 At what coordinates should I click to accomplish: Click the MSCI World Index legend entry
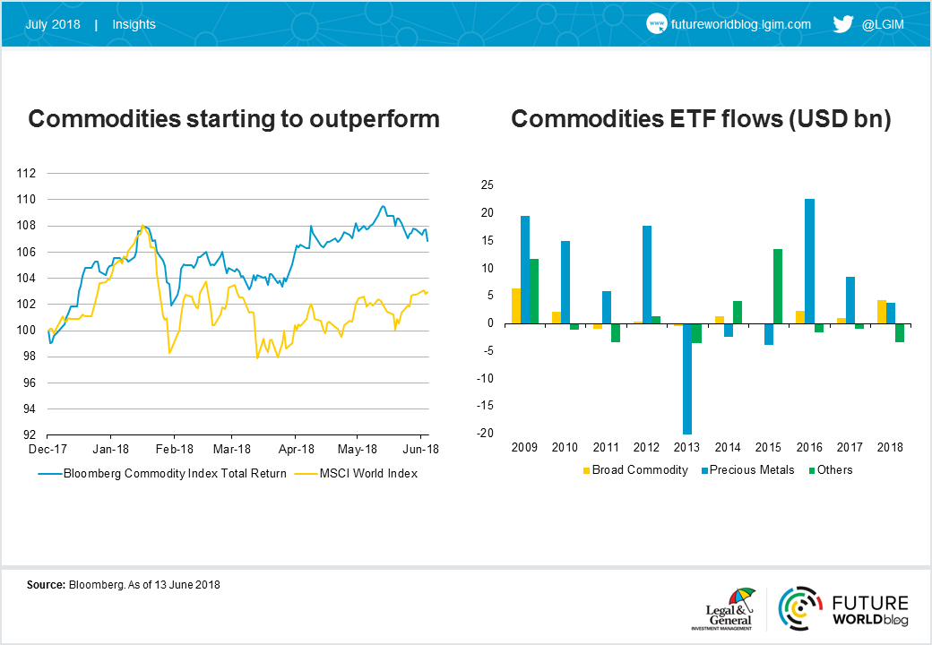[x=357, y=473]
